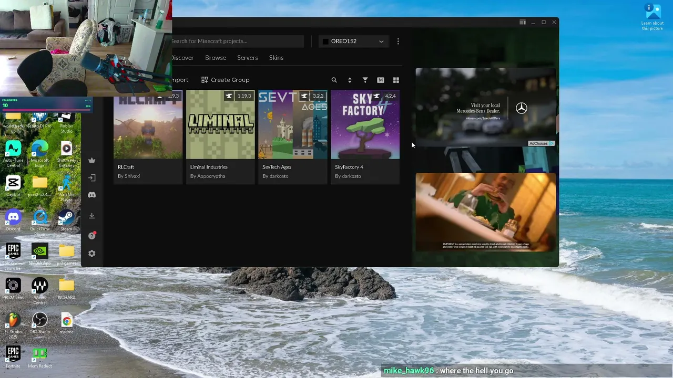Open the Browse tab

pyautogui.click(x=216, y=58)
